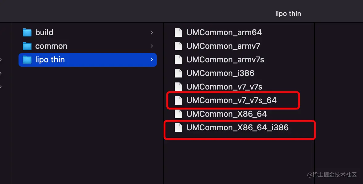Select the UMCommon_v7_v7s_64 file
The width and height of the screenshot is (363, 184).
point(232,100)
